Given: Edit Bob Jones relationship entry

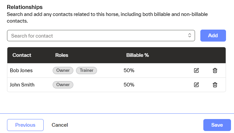Looking at the screenshot, I should coord(196,70).
